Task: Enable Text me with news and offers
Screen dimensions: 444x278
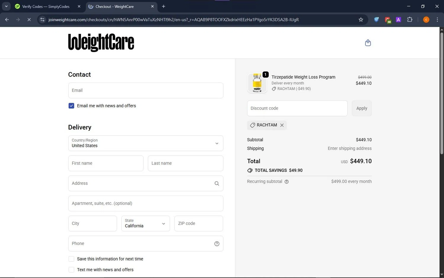Action: [x=71, y=270]
